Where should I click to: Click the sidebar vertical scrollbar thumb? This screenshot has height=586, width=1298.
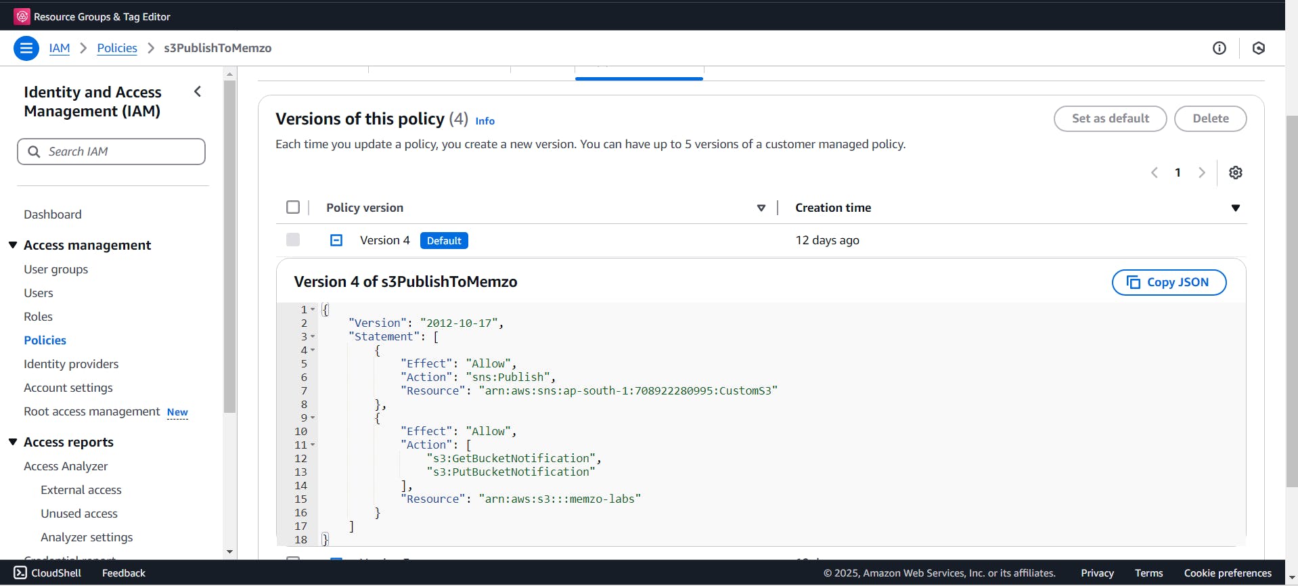click(x=230, y=247)
